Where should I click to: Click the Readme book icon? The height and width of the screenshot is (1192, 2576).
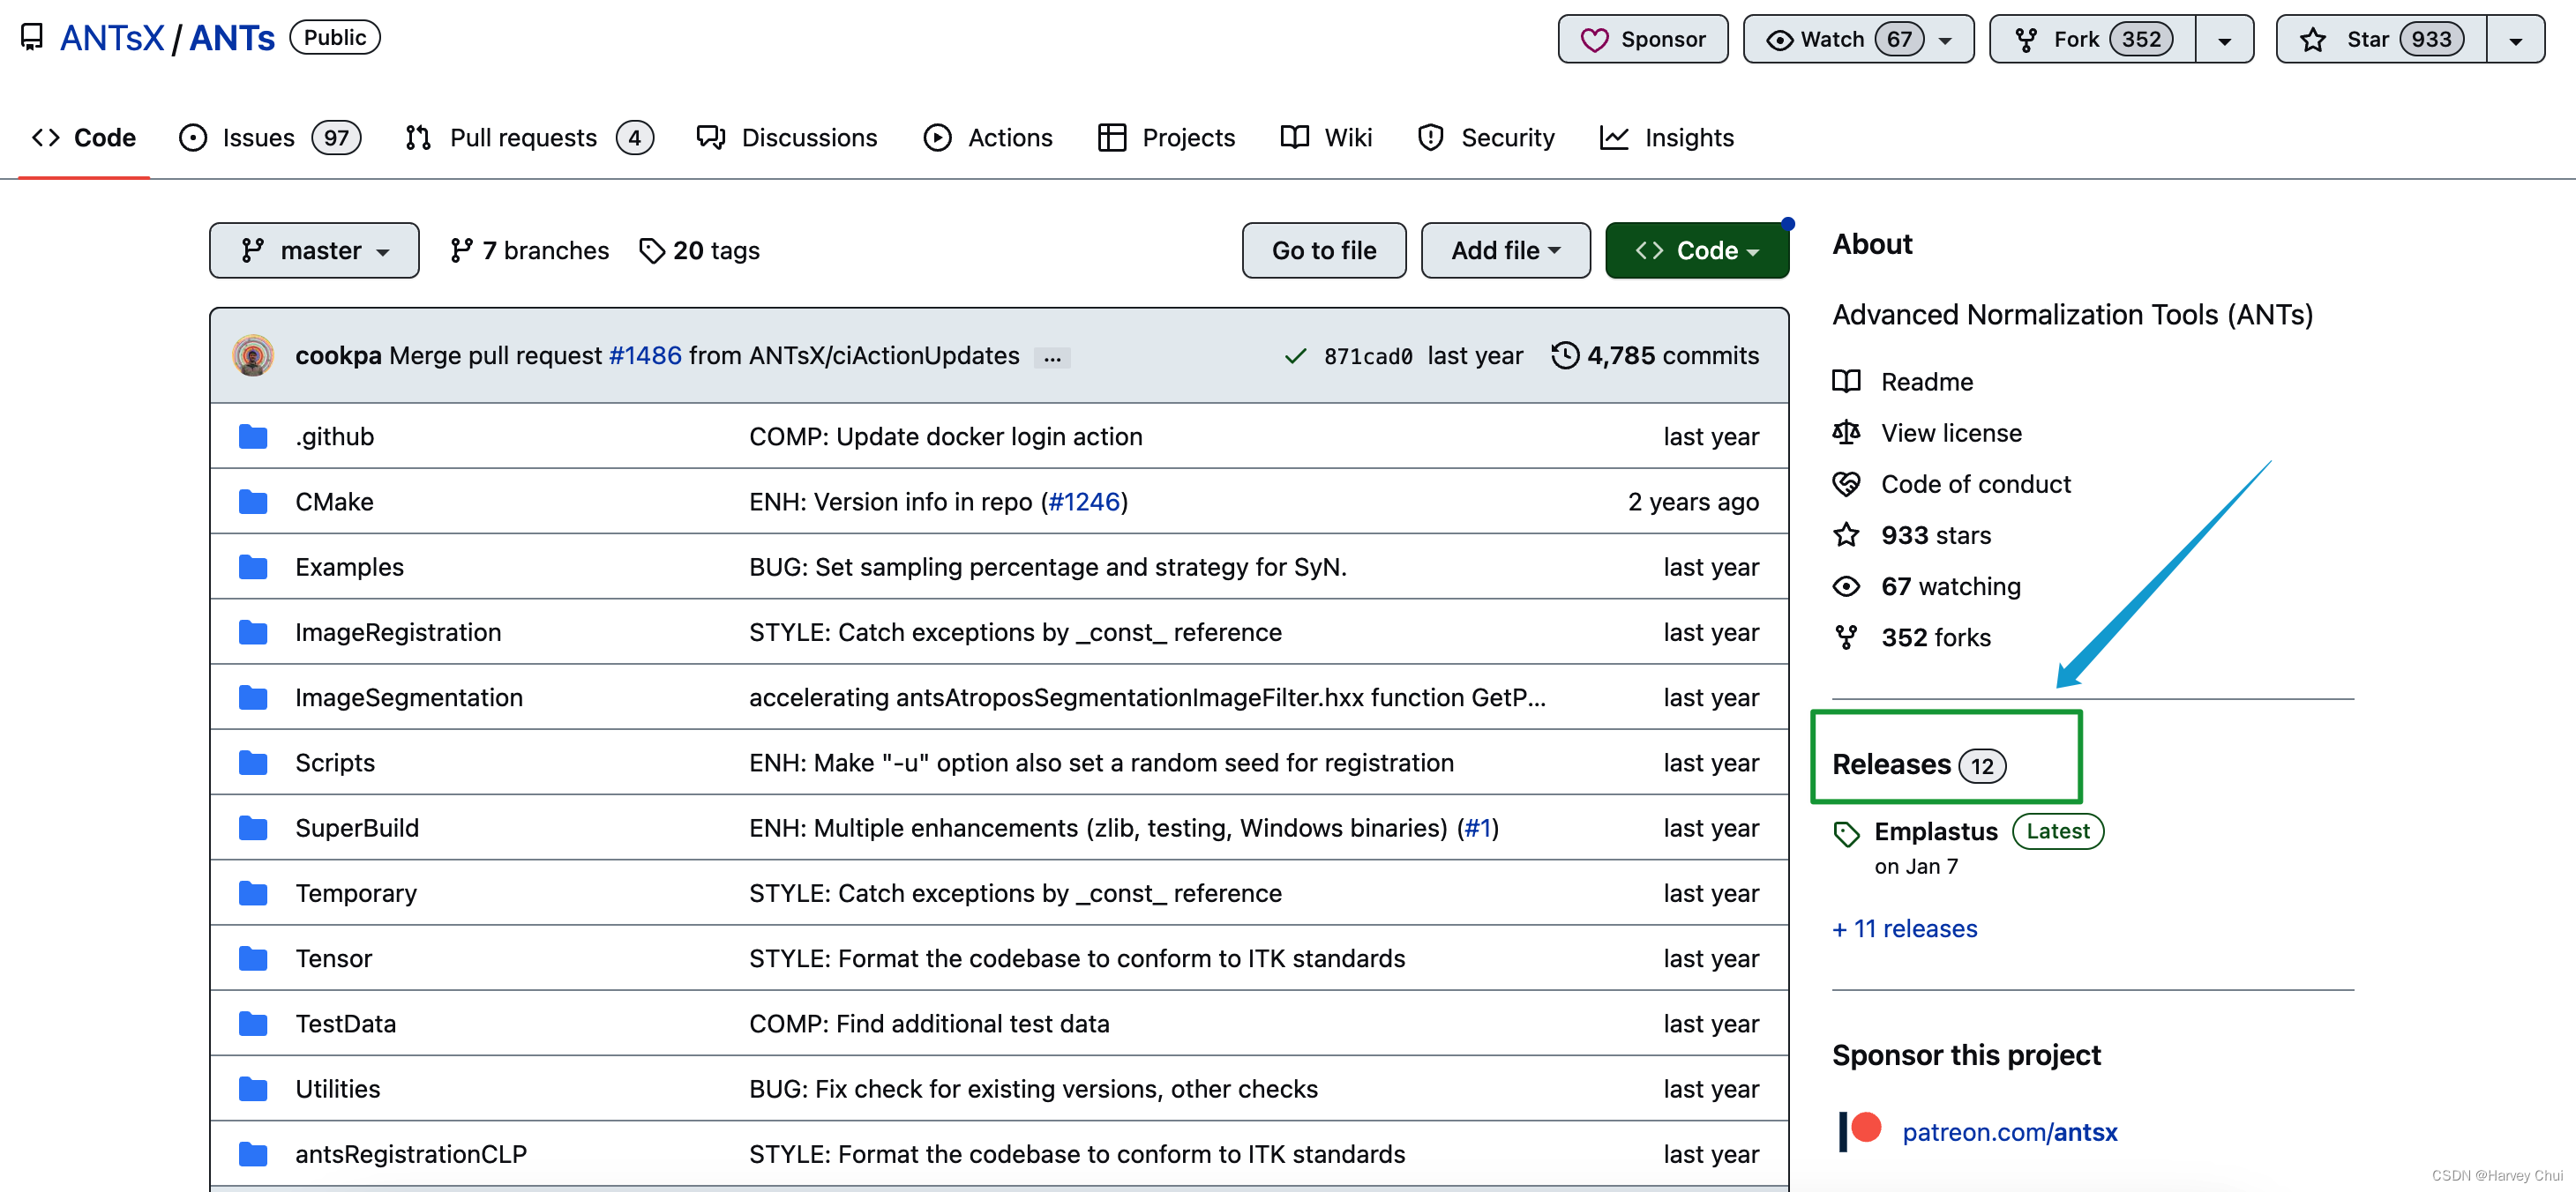[x=1846, y=382]
